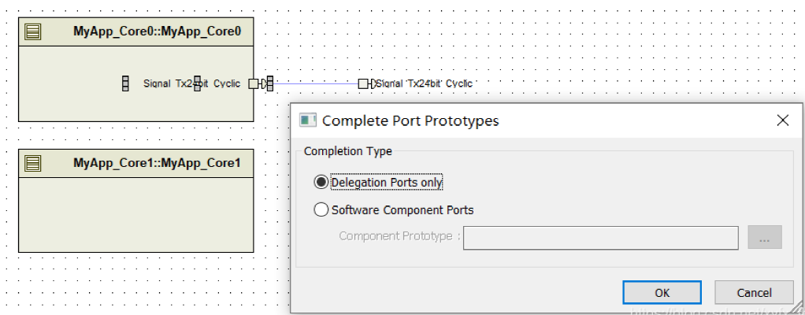The image size is (805, 315).
Task: Click the MyApp_Core1 component type icon
Action: (33, 163)
